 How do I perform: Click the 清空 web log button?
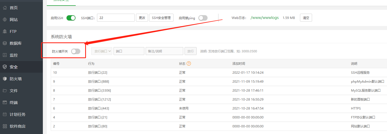(x=306, y=18)
